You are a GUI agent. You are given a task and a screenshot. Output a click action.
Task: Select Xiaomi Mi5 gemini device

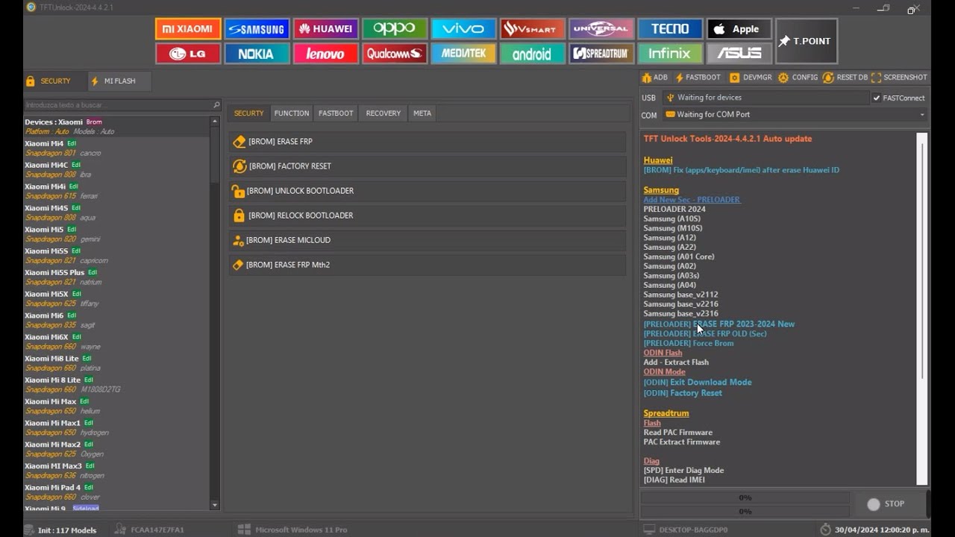(116, 234)
